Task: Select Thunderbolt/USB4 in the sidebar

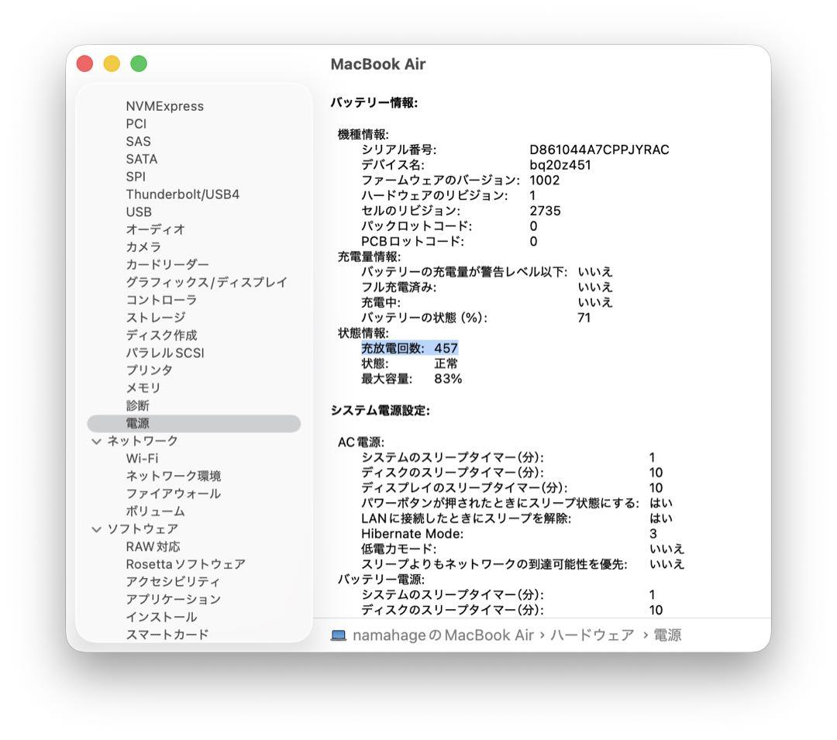Action: 181,194
